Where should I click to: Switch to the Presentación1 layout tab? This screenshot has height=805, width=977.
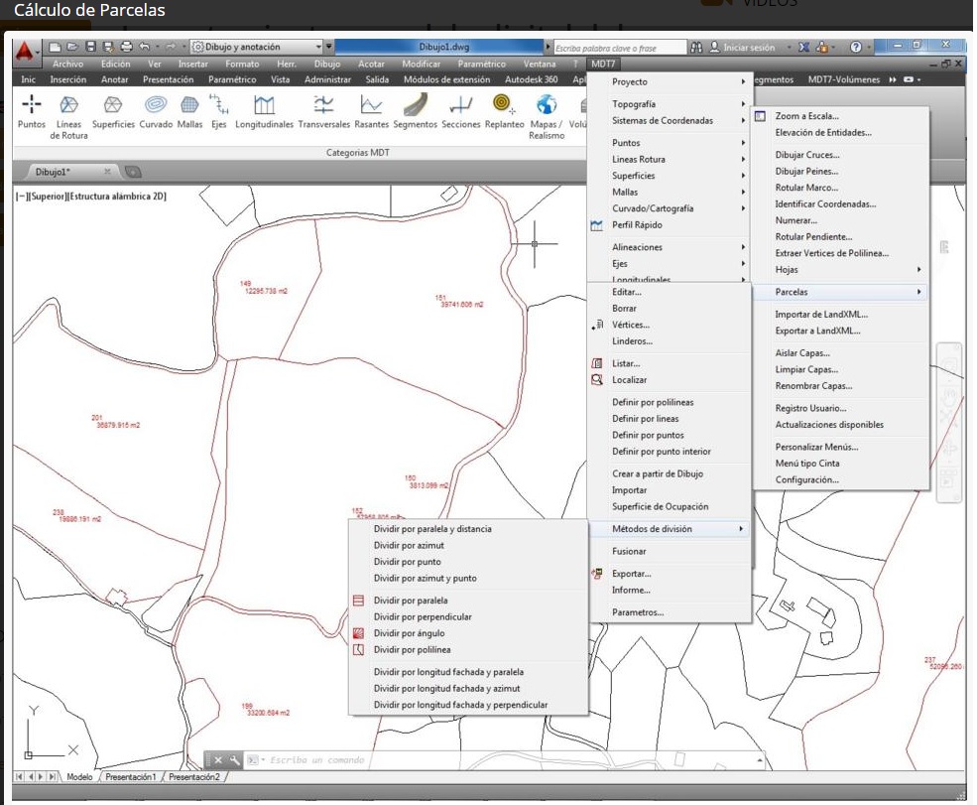point(131,776)
